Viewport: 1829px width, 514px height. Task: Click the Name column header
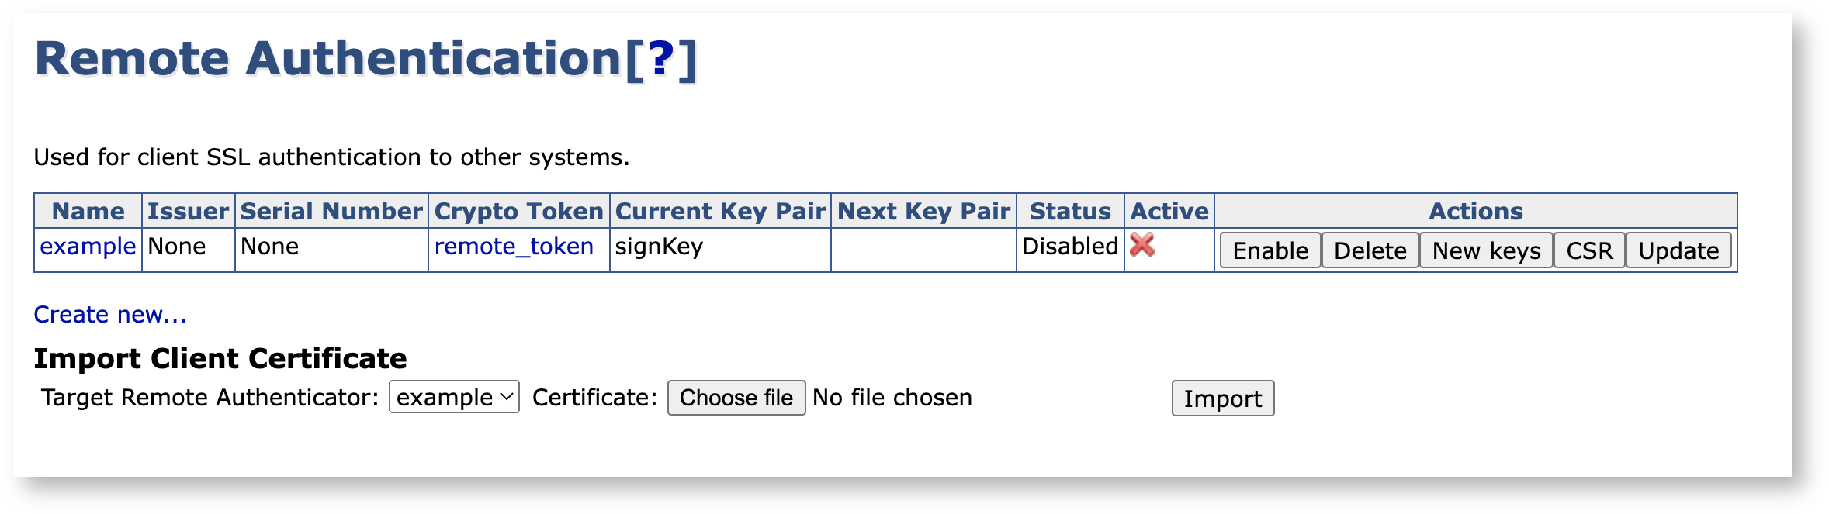pos(88,211)
